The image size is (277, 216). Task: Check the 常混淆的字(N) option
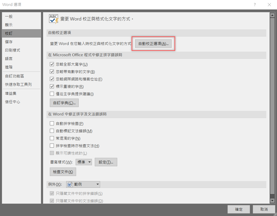(x=52, y=138)
